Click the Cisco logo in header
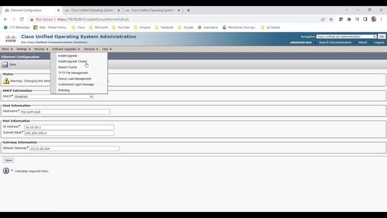This screenshot has height=218, width=387. coord(11,39)
